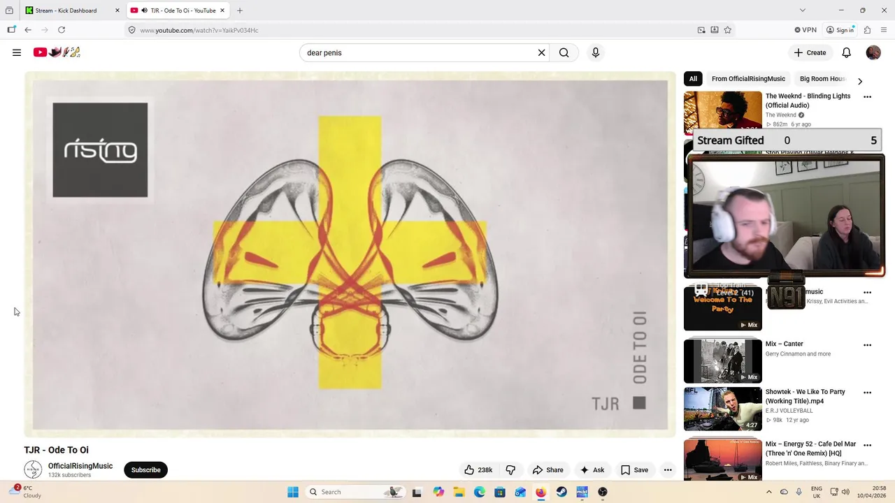The height and width of the screenshot is (503, 895).
Task: Click the YouTube search magnifier button
Action: (564, 52)
